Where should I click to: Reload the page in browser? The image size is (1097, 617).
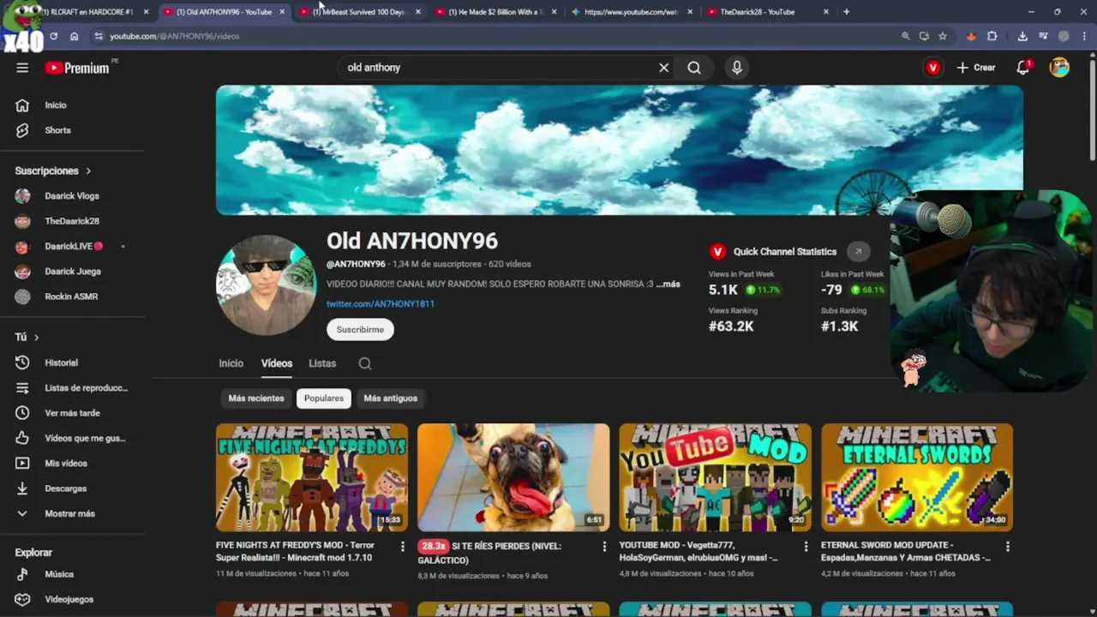[53, 36]
